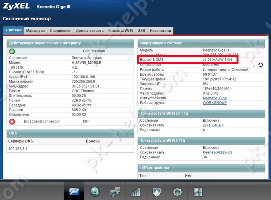The width and height of the screenshot is (271, 200).
Task: Click the receive rate 729.0 кбит/с
Action: click(x=82, y=100)
